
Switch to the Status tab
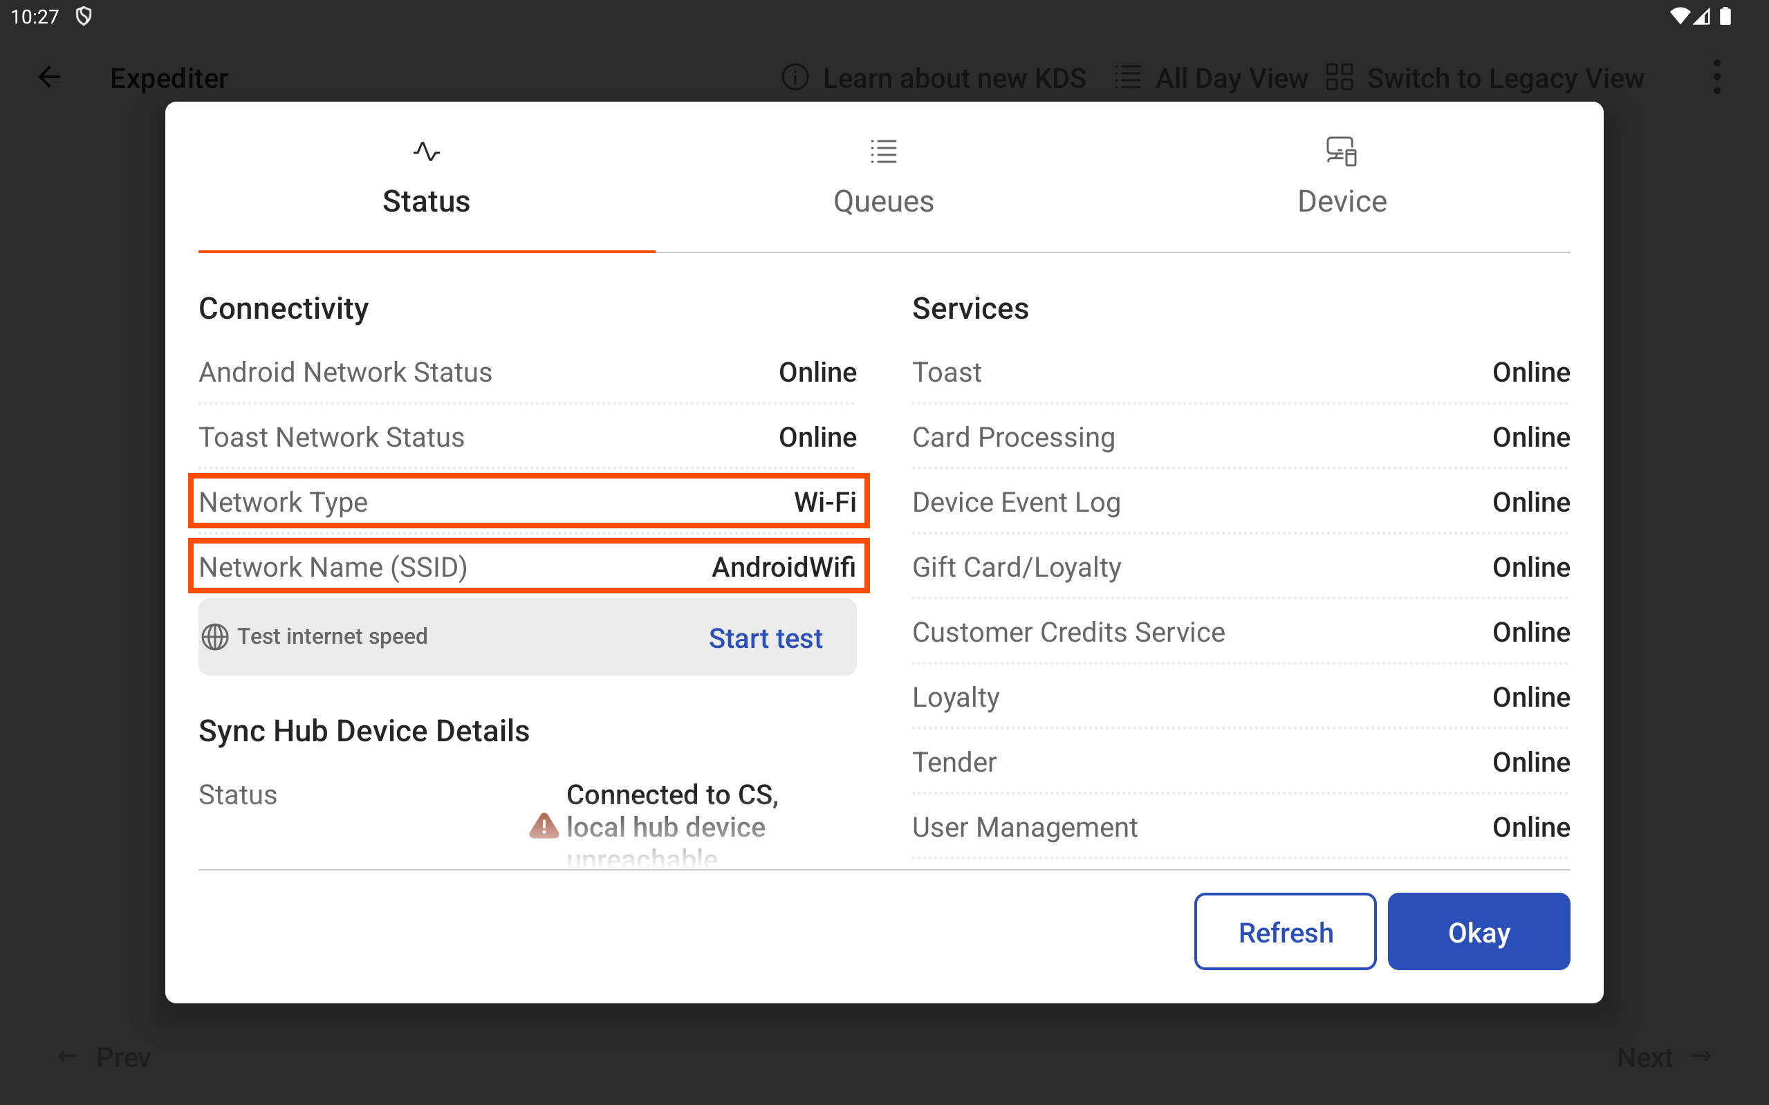(426, 178)
